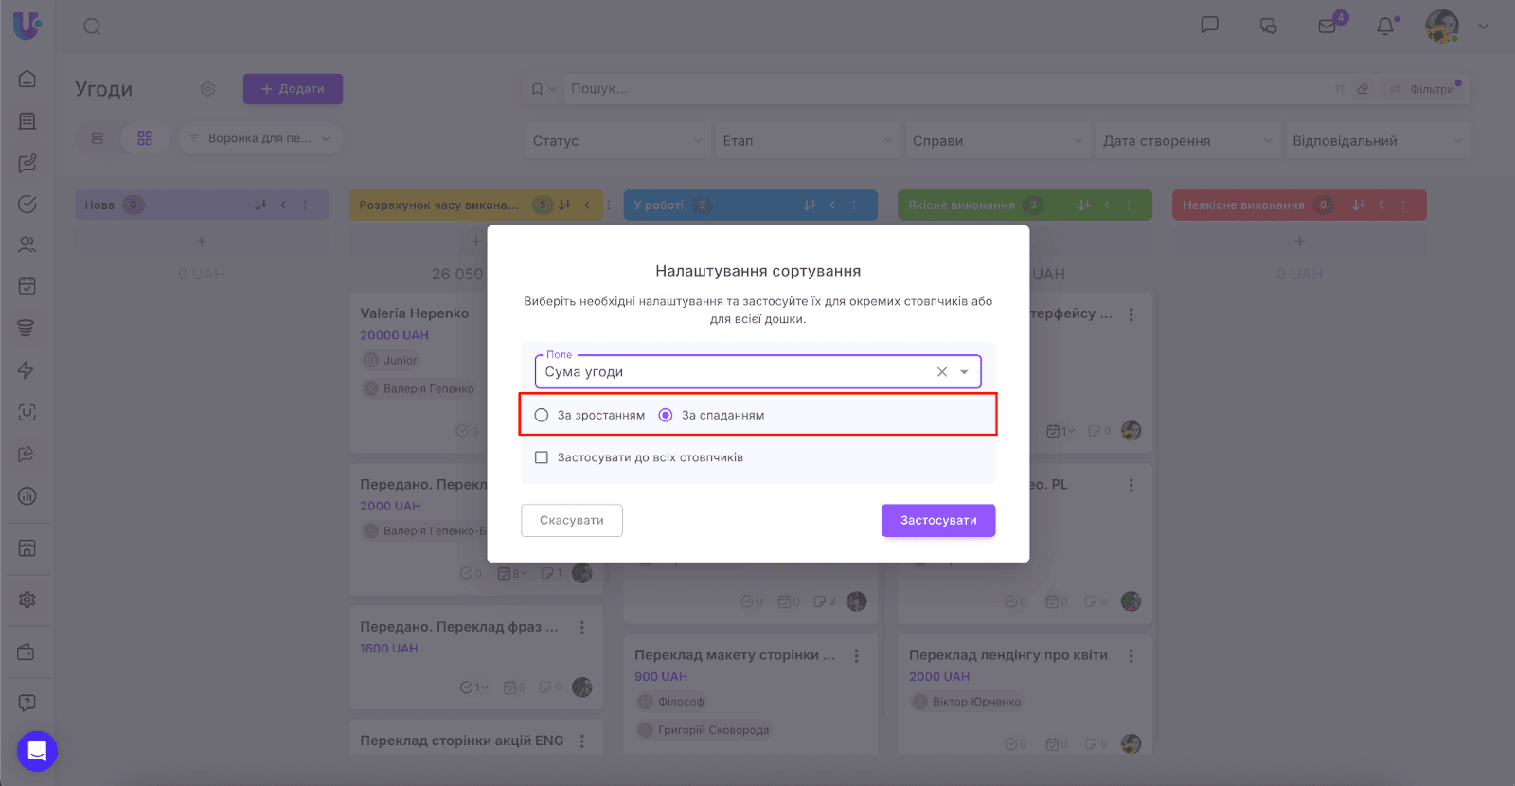This screenshot has height=786, width=1515.
Task: Open the 'Справи' filter dropdown
Action: point(997,141)
